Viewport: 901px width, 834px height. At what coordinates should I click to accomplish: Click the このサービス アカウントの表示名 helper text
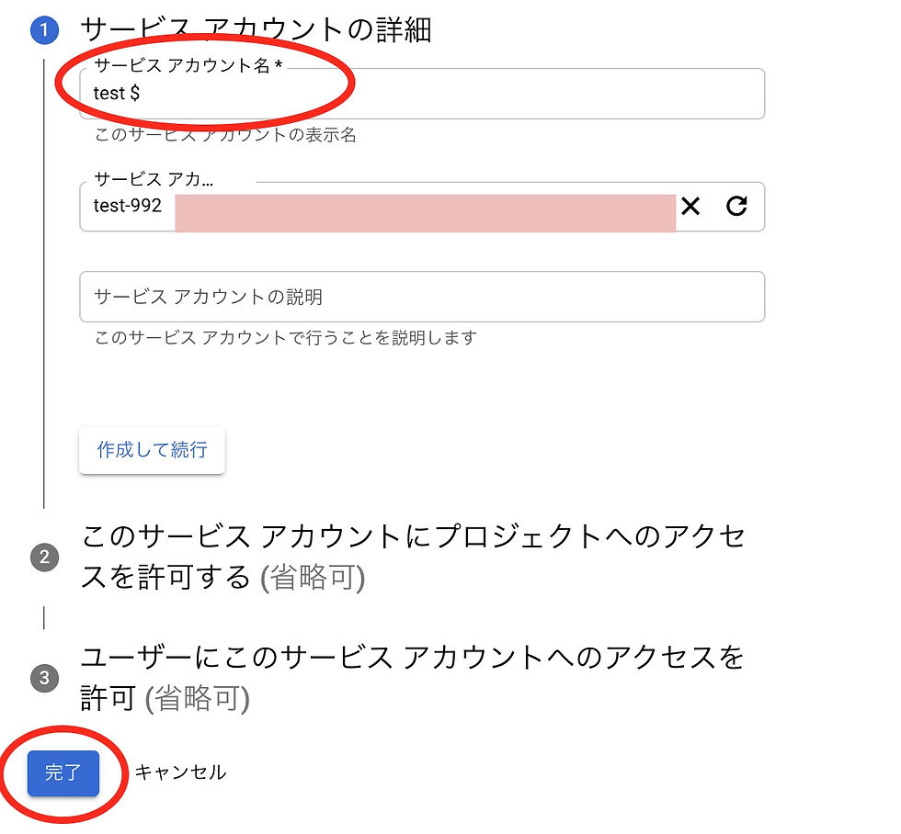pyautogui.click(x=225, y=135)
